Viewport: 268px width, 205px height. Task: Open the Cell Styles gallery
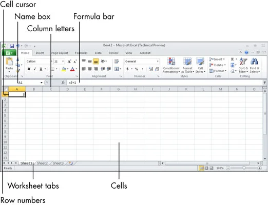pyautogui.click(x=200, y=66)
